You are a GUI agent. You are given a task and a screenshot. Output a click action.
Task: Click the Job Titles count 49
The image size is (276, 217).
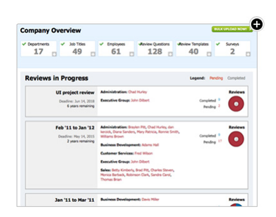(x=77, y=52)
